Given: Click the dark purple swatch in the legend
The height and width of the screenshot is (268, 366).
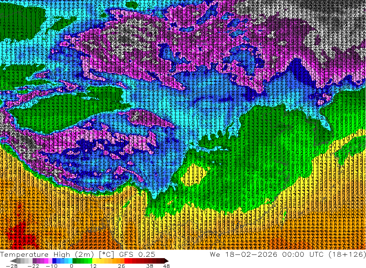Looking at the screenshot, I should point(34,261).
